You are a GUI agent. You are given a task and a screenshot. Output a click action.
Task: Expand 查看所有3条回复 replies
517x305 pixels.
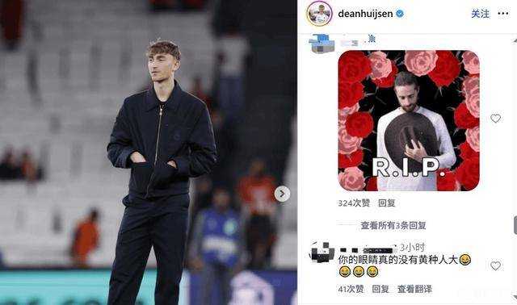[x=393, y=225]
